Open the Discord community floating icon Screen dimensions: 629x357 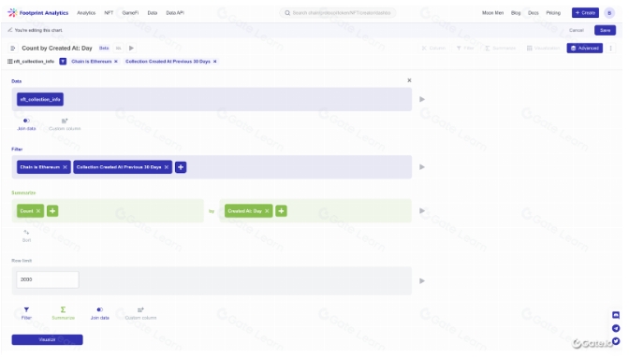pos(616,315)
